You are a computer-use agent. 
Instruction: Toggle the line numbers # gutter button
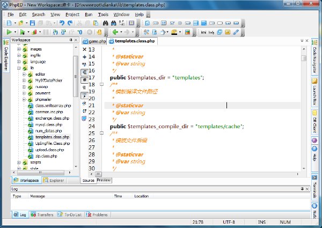coord(84,80)
